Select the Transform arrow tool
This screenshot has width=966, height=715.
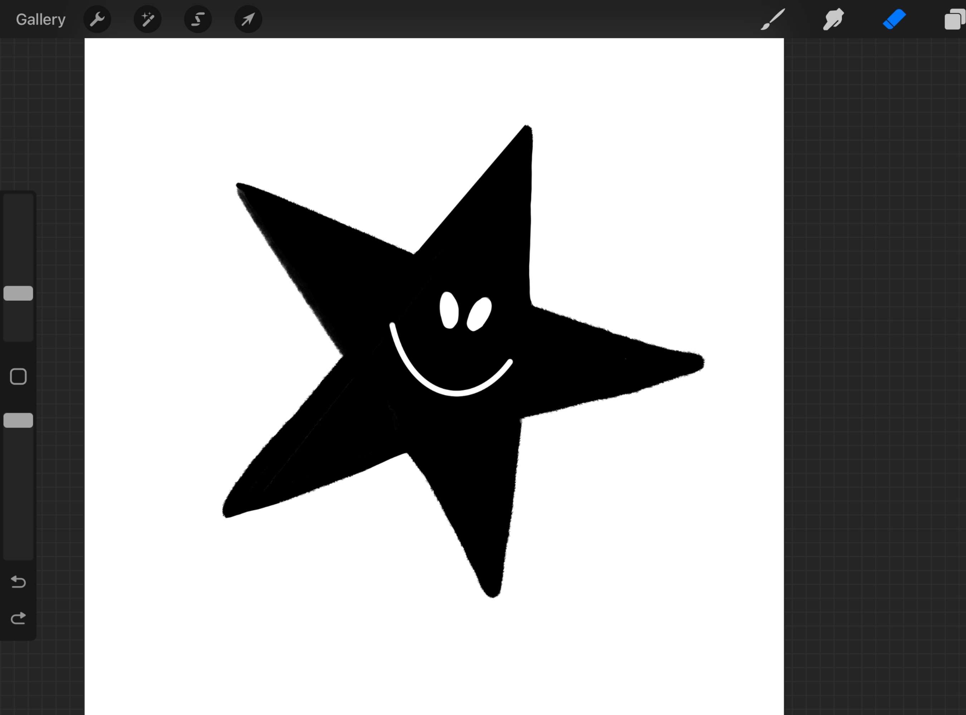click(x=247, y=19)
